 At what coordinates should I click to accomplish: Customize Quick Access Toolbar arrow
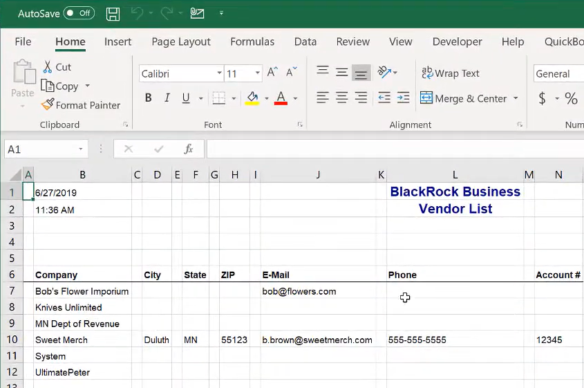[221, 13]
